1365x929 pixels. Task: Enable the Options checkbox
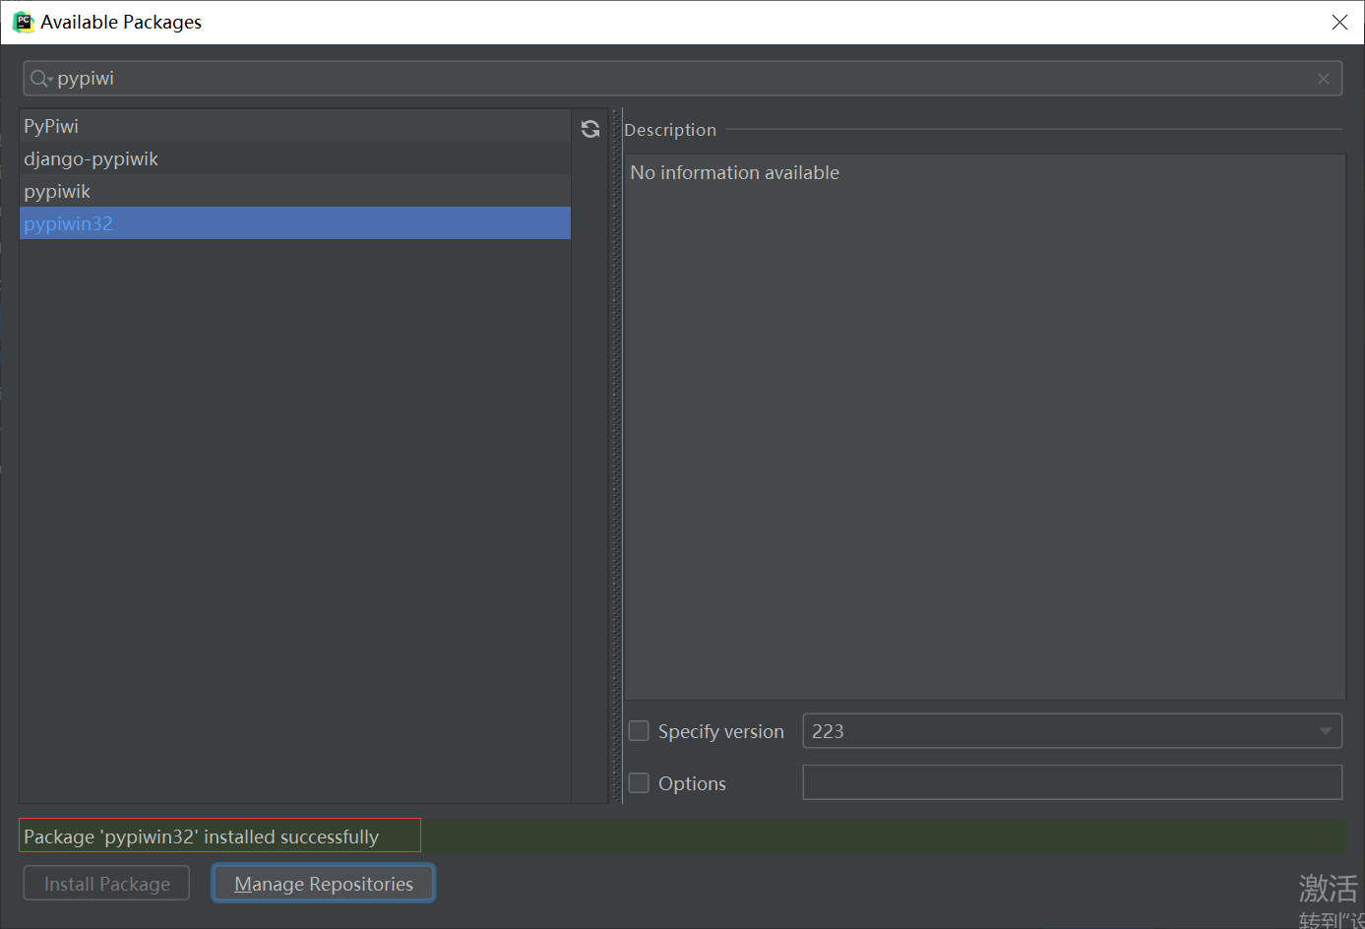tap(639, 783)
